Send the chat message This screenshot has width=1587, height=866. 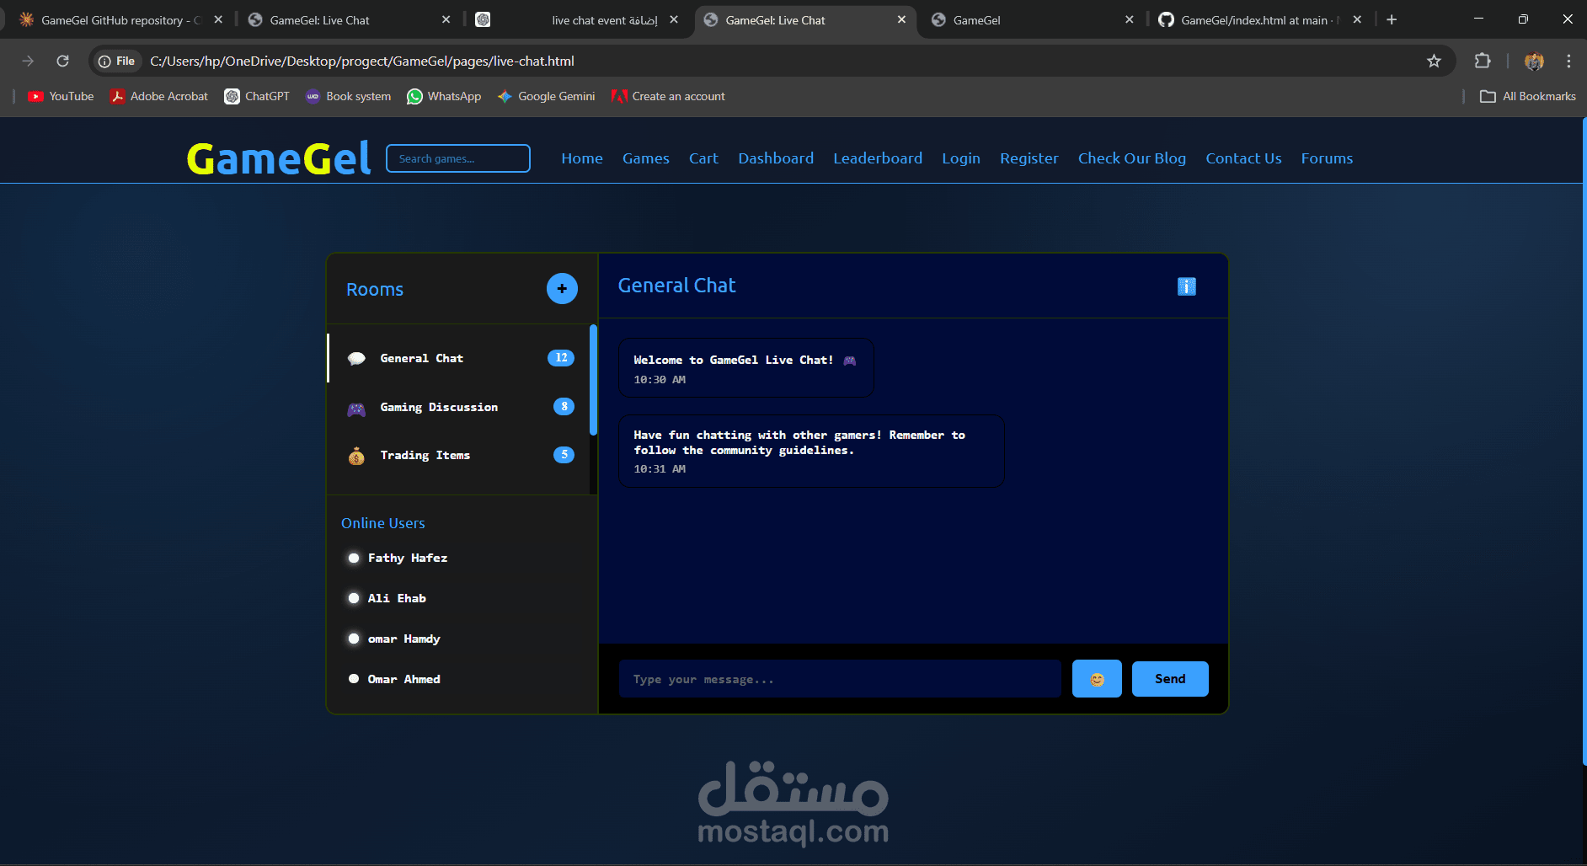click(x=1170, y=679)
